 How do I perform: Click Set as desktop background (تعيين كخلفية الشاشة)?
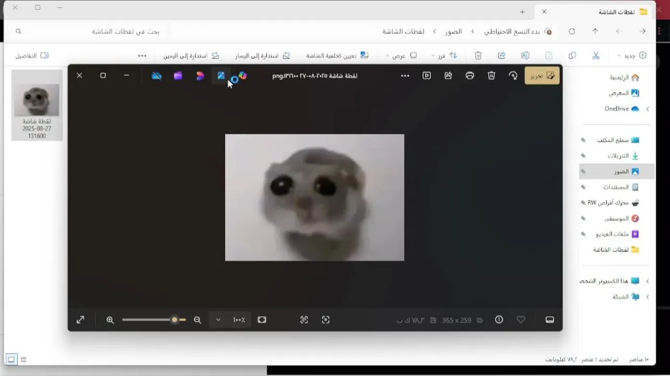click(x=337, y=55)
